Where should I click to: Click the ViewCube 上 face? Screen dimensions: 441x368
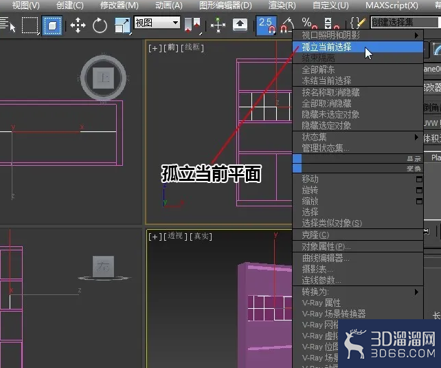click(x=104, y=78)
